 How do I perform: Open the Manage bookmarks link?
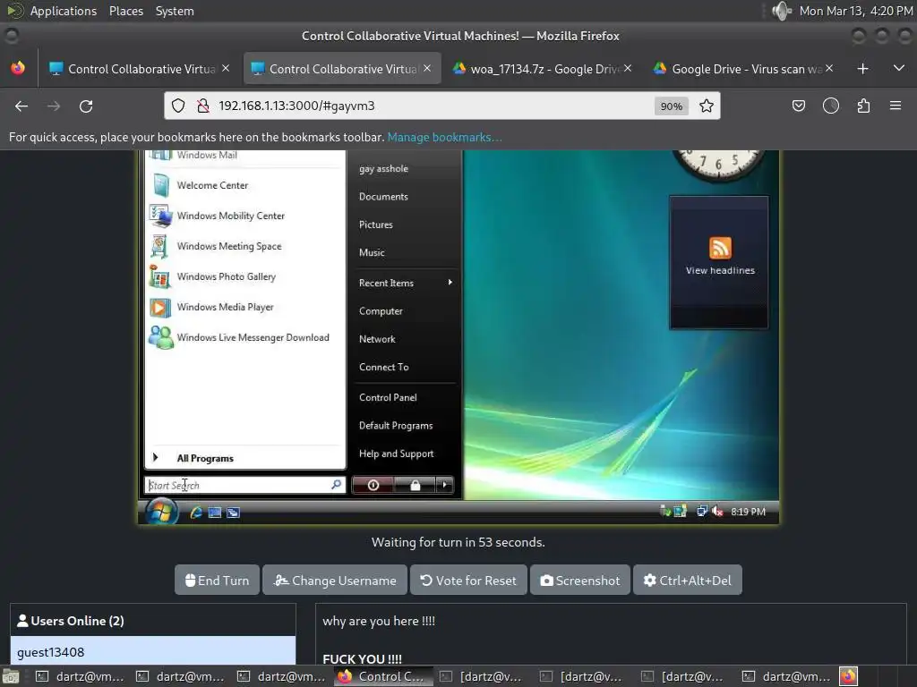[x=444, y=137]
